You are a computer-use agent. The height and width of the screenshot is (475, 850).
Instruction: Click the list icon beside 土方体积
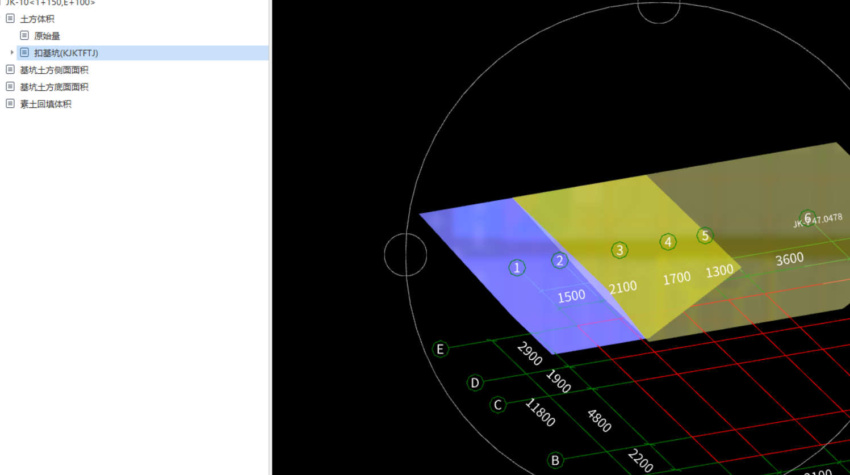[10, 18]
